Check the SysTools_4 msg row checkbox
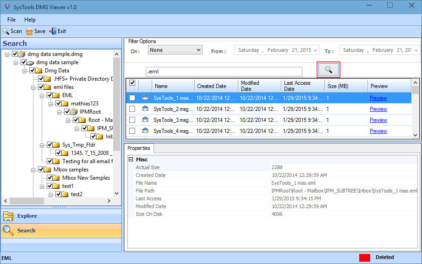This screenshot has height=264, width=422. click(x=132, y=131)
